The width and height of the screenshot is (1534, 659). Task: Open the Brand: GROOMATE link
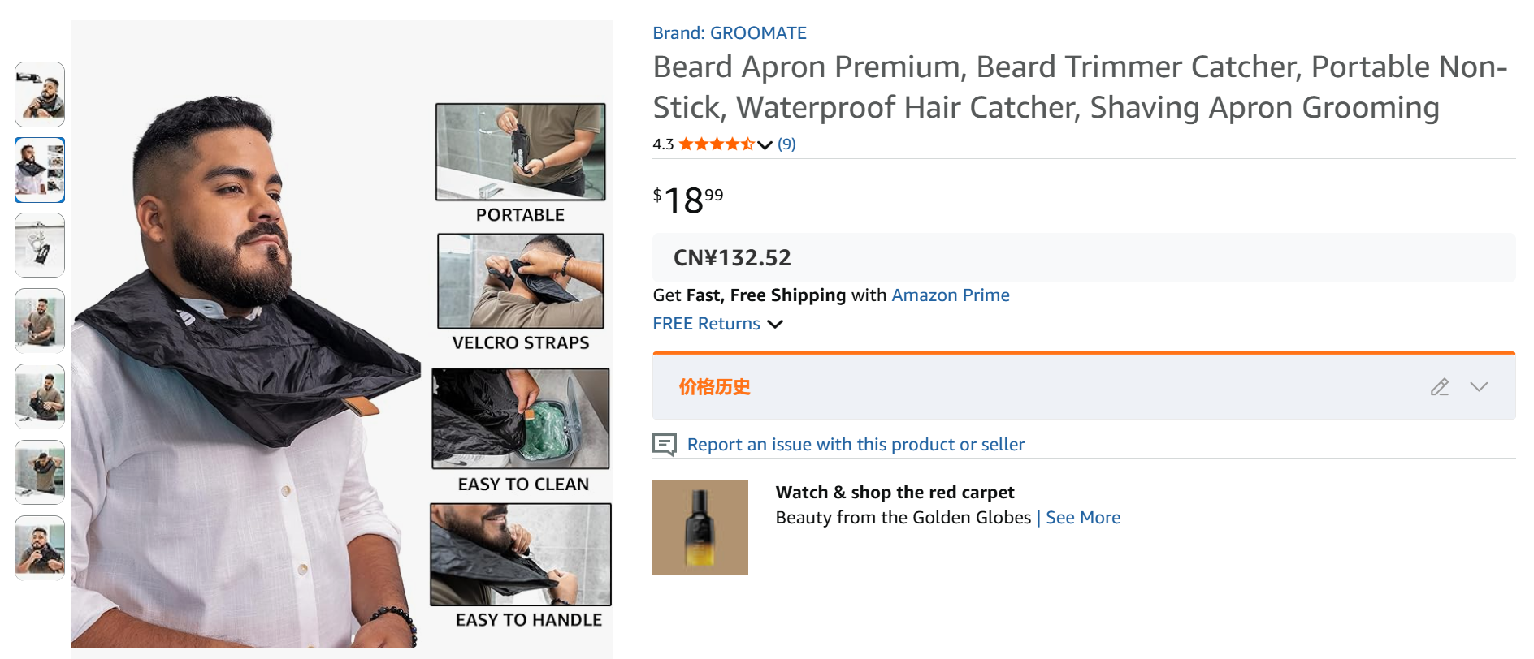pyautogui.click(x=729, y=33)
